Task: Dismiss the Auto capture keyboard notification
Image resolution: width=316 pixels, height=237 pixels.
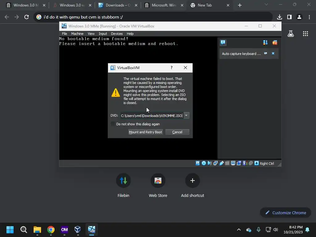Action: coord(273,53)
